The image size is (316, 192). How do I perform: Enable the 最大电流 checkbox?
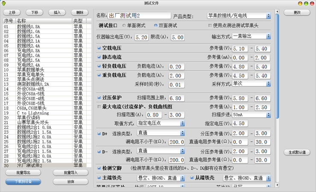[99, 106]
